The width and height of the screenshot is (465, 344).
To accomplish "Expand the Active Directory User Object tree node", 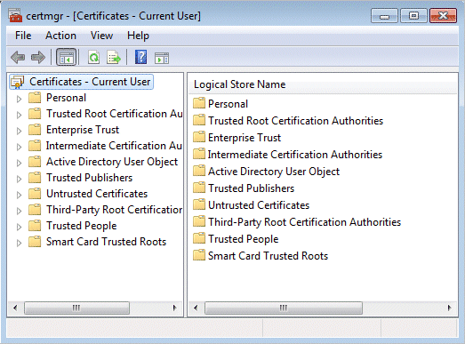I will 19,163.
